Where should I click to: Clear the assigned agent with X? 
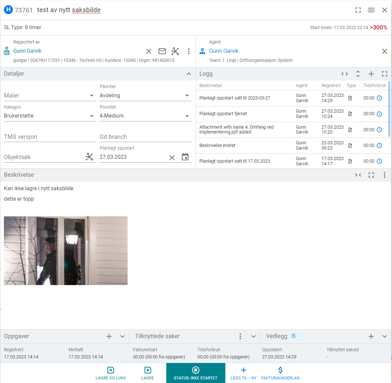pyautogui.click(x=384, y=51)
